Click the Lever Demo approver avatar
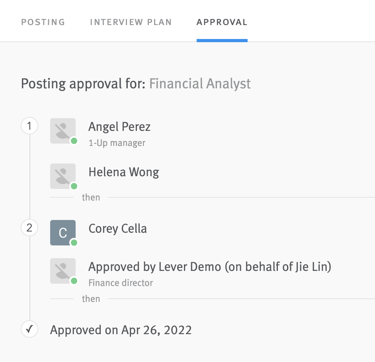375x362 pixels. click(x=62, y=271)
